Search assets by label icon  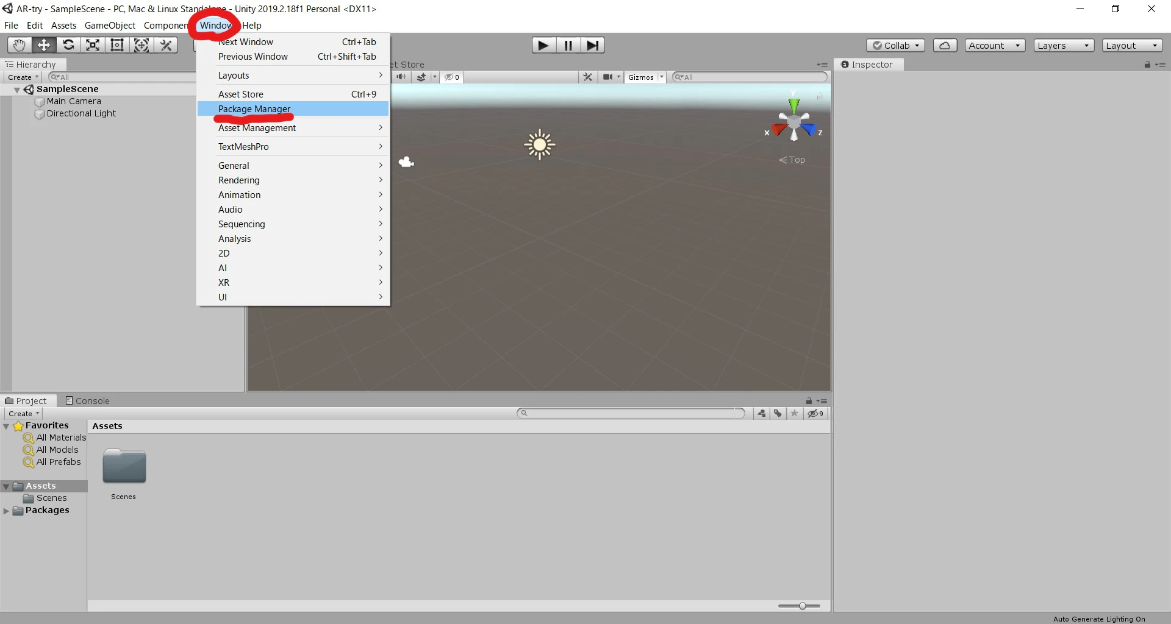point(778,414)
